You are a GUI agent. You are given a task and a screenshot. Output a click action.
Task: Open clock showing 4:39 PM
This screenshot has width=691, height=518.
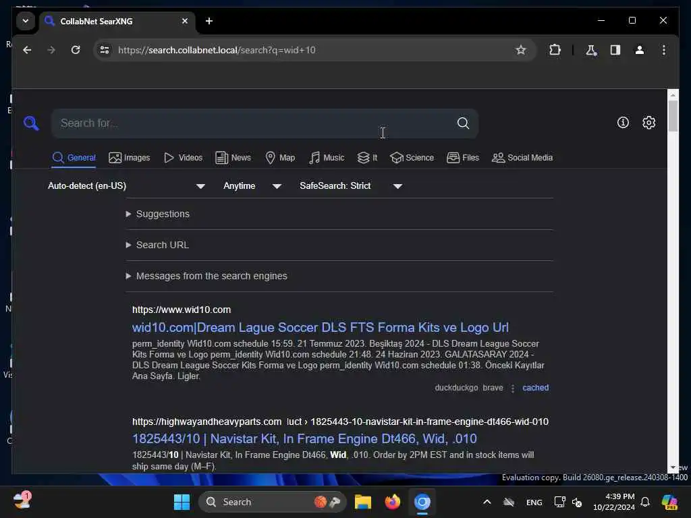[x=613, y=502]
